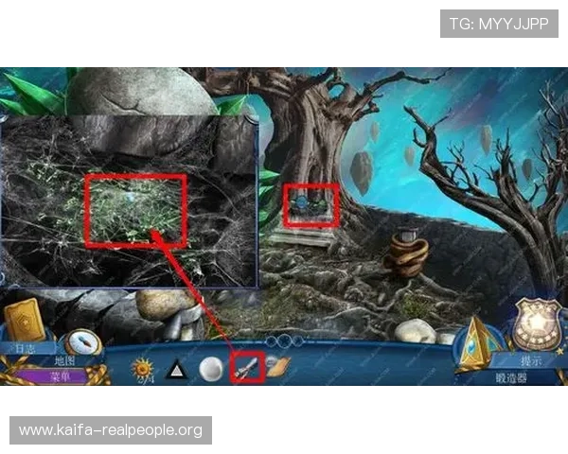The height and width of the screenshot is (454, 568).
Task: Pick the knife in the inventory bar
Action: 246,366
